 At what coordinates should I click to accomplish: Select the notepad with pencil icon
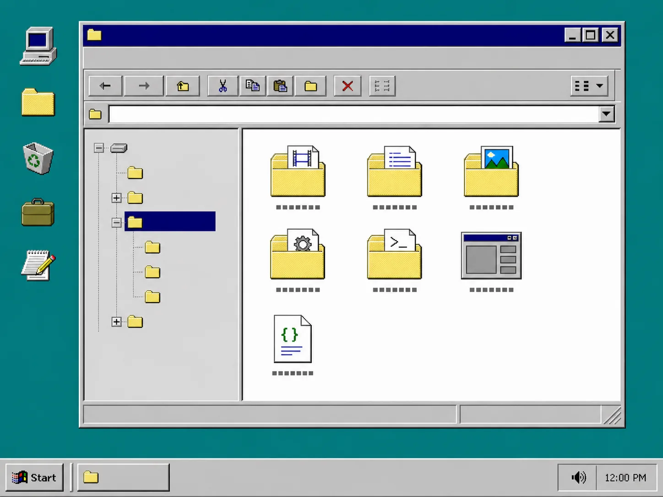pyautogui.click(x=38, y=265)
